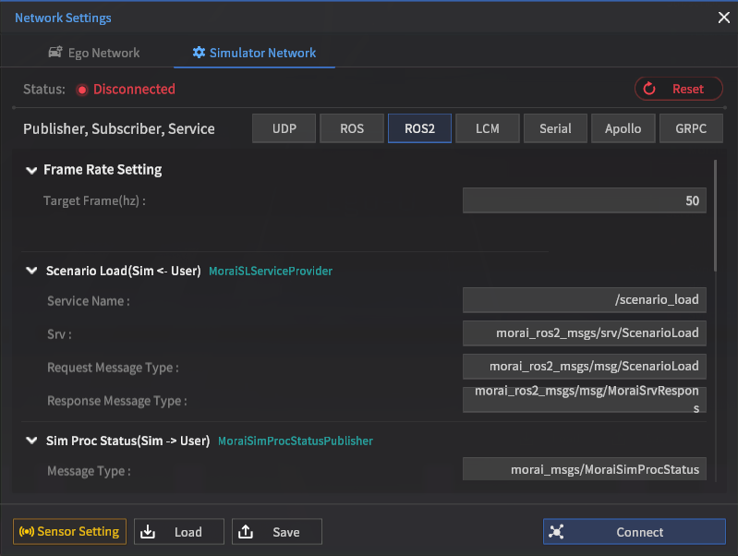This screenshot has width=738, height=556.
Task: Collapse the Sim Proc Status section
Action: [x=31, y=441]
